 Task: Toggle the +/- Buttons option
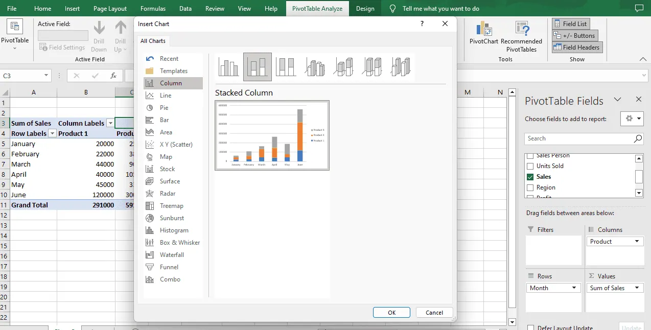(575, 36)
